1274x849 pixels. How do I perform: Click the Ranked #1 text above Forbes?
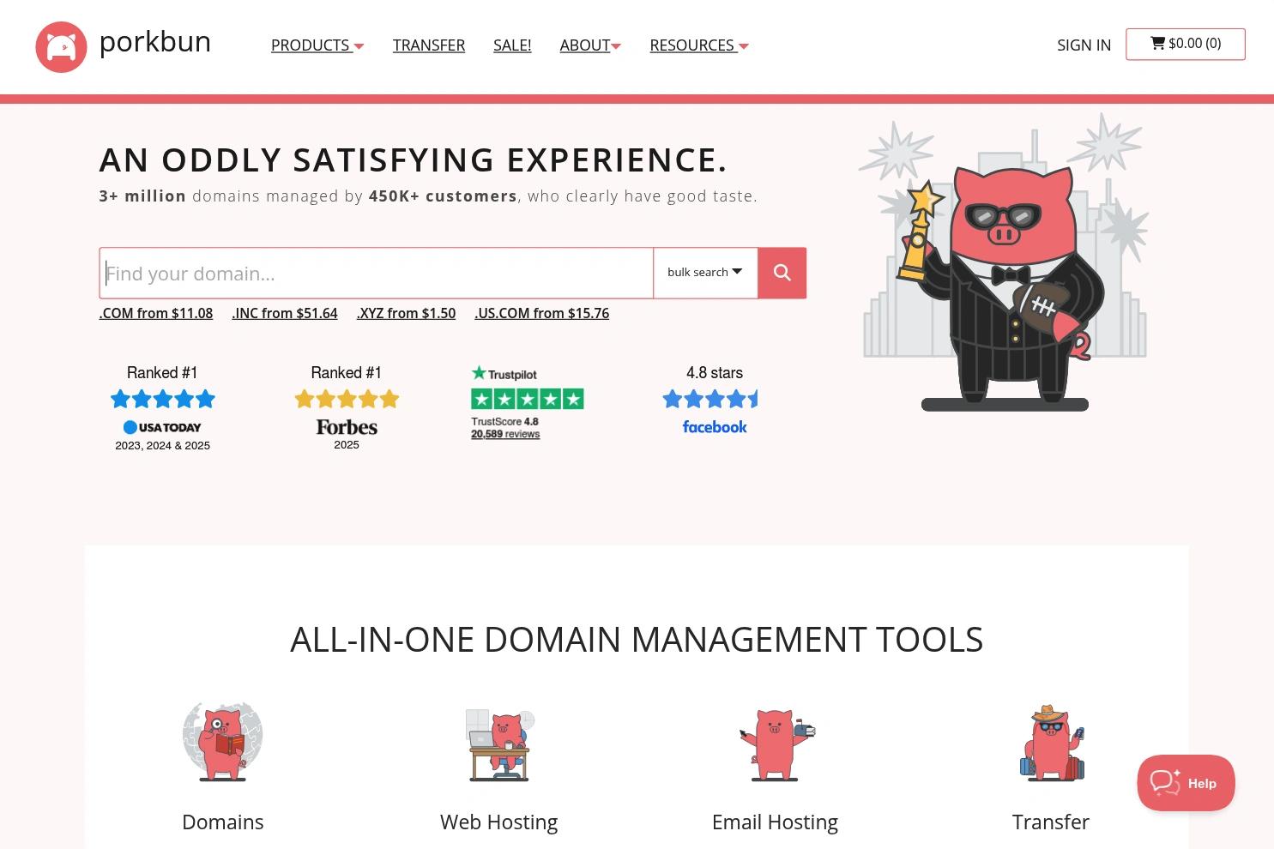347,373
